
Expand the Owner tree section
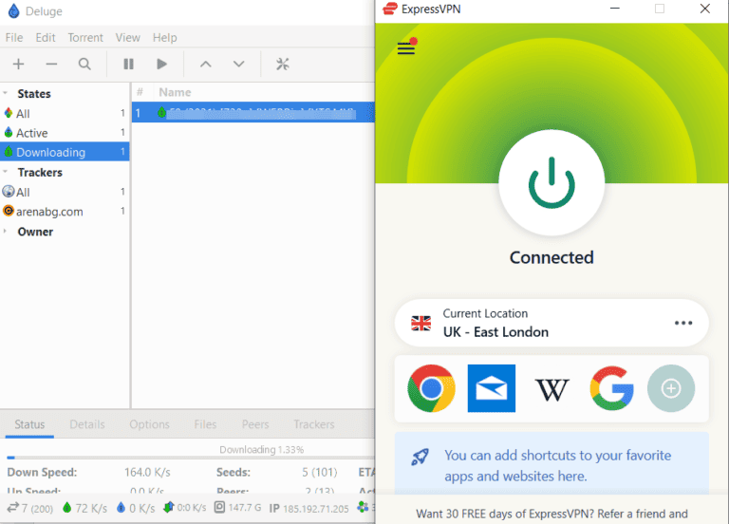coord(7,232)
